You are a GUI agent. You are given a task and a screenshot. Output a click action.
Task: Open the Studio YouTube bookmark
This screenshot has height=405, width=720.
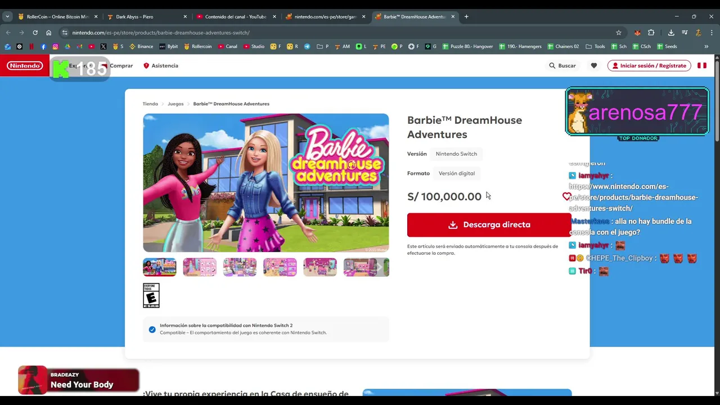click(254, 47)
